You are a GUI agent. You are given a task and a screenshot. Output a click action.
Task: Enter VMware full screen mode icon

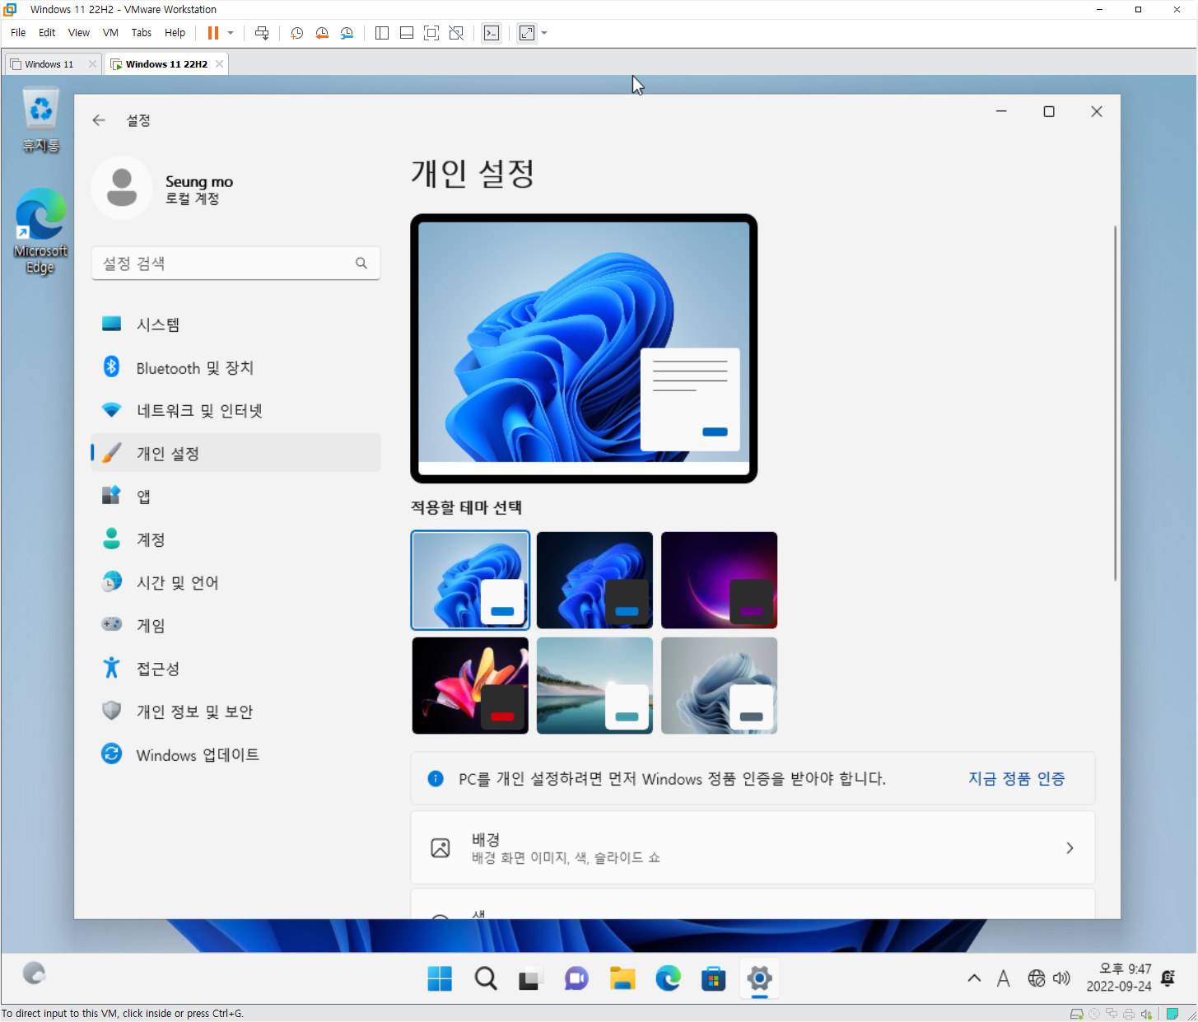[431, 33]
